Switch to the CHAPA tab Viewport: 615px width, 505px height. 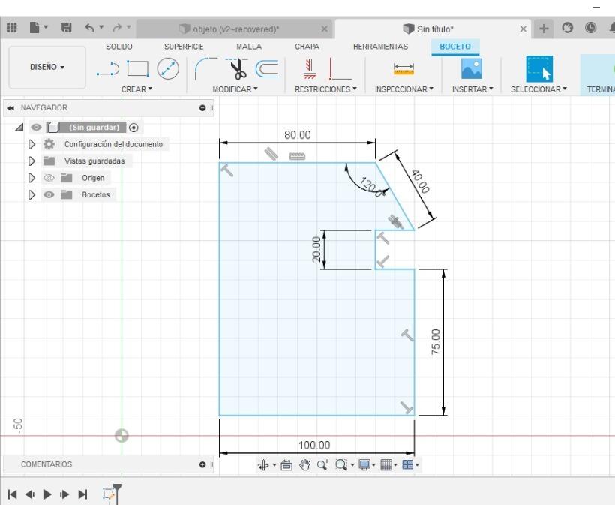[307, 47]
